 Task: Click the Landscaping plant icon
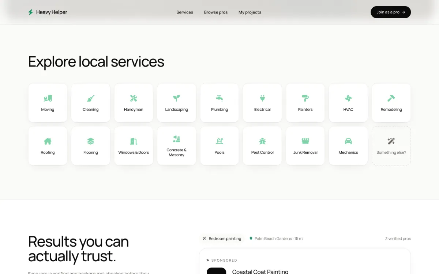tap(176, 98)
